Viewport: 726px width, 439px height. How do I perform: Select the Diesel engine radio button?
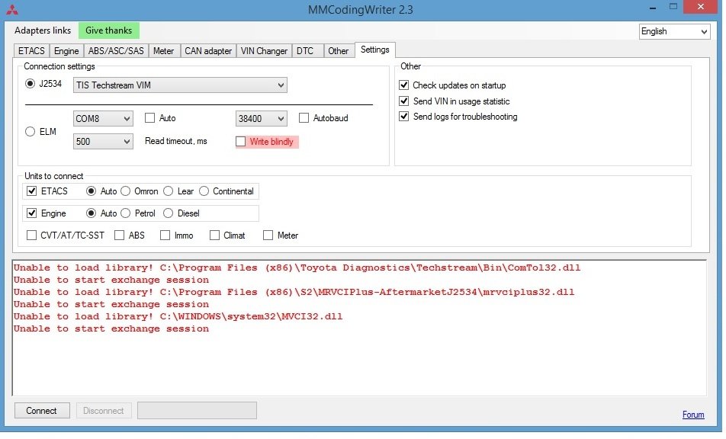tap(168, 213)
